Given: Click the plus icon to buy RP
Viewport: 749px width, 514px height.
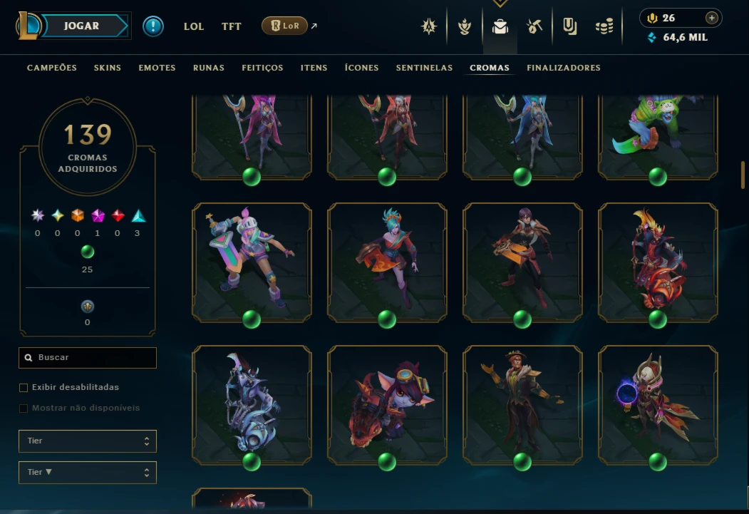Looking at the screenshot, I should click(x=711, y=18).
